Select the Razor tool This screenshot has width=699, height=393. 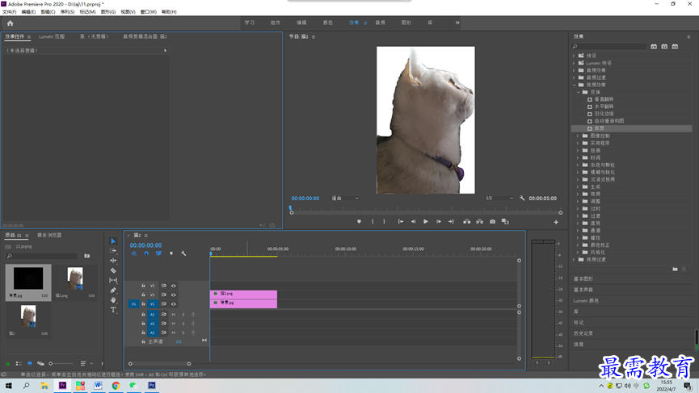113,270
